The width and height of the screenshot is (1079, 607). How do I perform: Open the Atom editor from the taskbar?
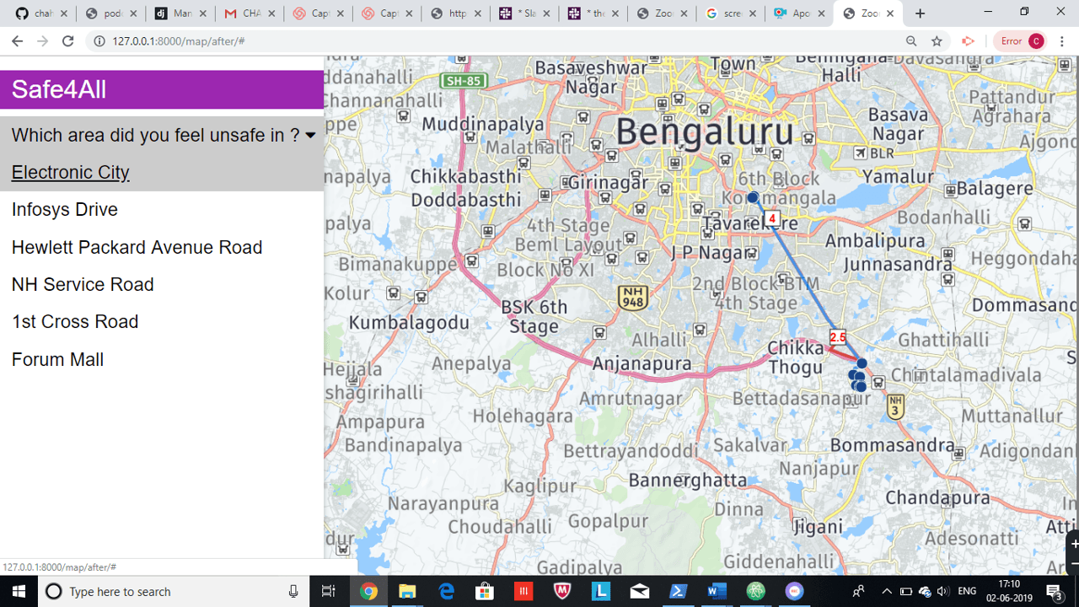(x=756, y=591)
